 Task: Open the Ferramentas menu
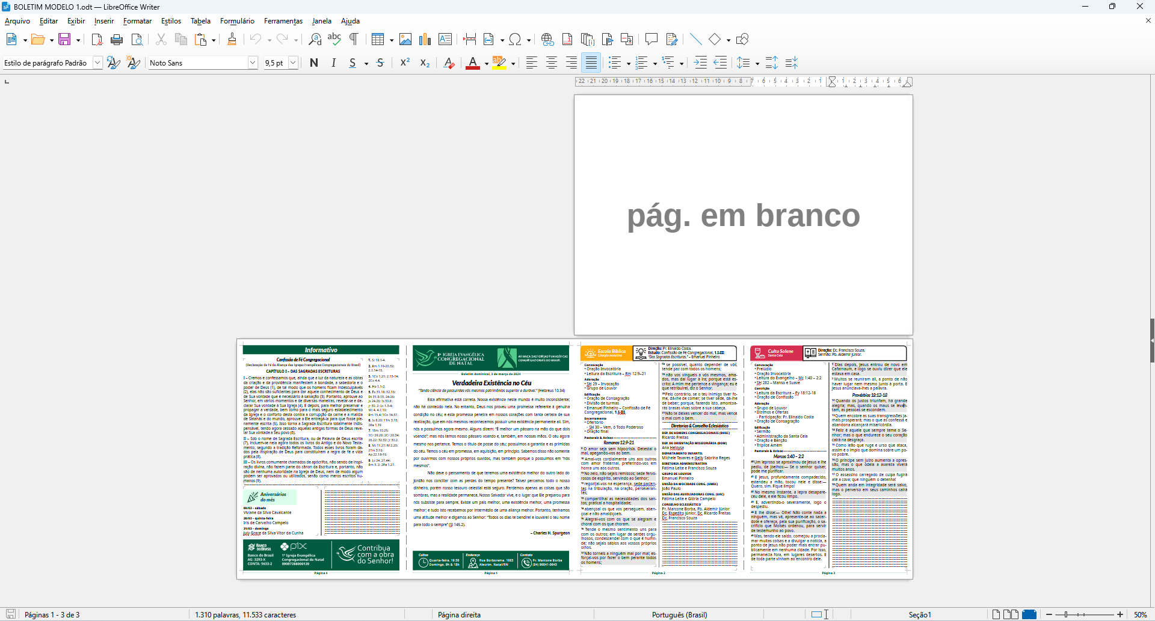pyautogui.click(x=283, y=21)
